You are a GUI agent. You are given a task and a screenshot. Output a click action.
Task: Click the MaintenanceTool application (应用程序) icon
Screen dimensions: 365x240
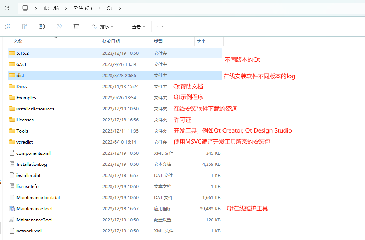pos(12,208)
